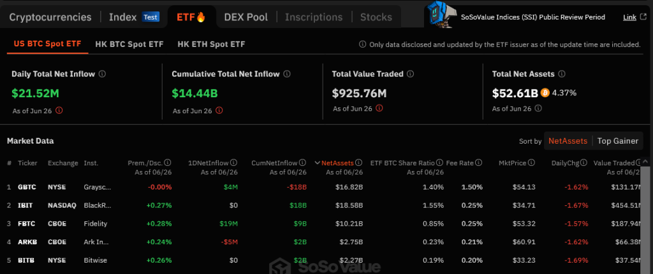
Task: Open the DEX Pool tab
Action: coord(246,17)
